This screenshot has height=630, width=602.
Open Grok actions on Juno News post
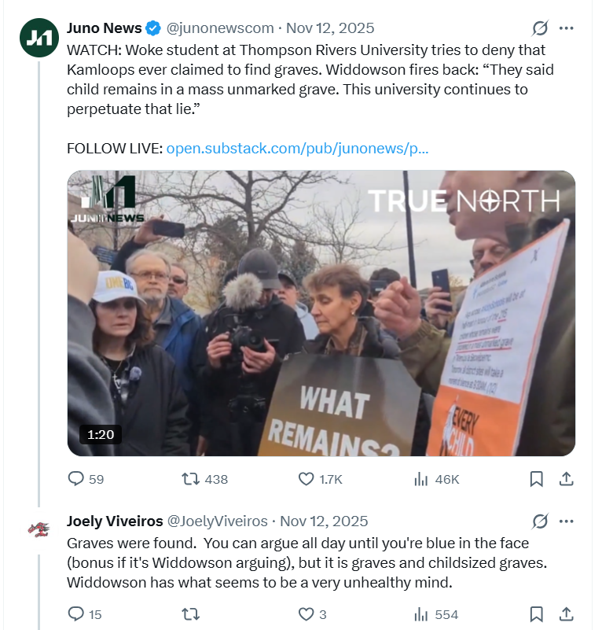point(540,29)
